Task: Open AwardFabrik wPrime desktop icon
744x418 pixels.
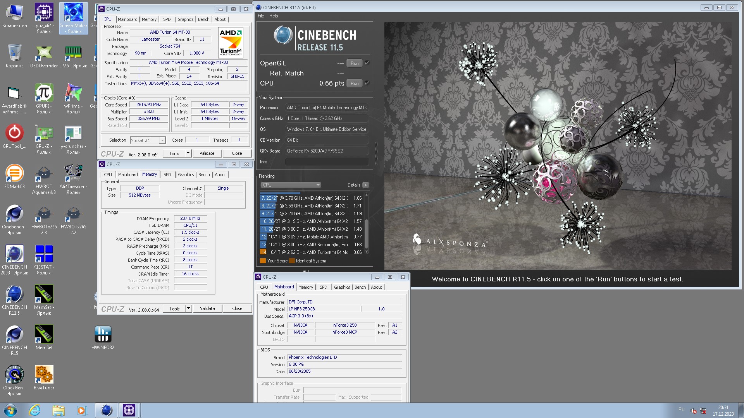Action: coord(14,99)
